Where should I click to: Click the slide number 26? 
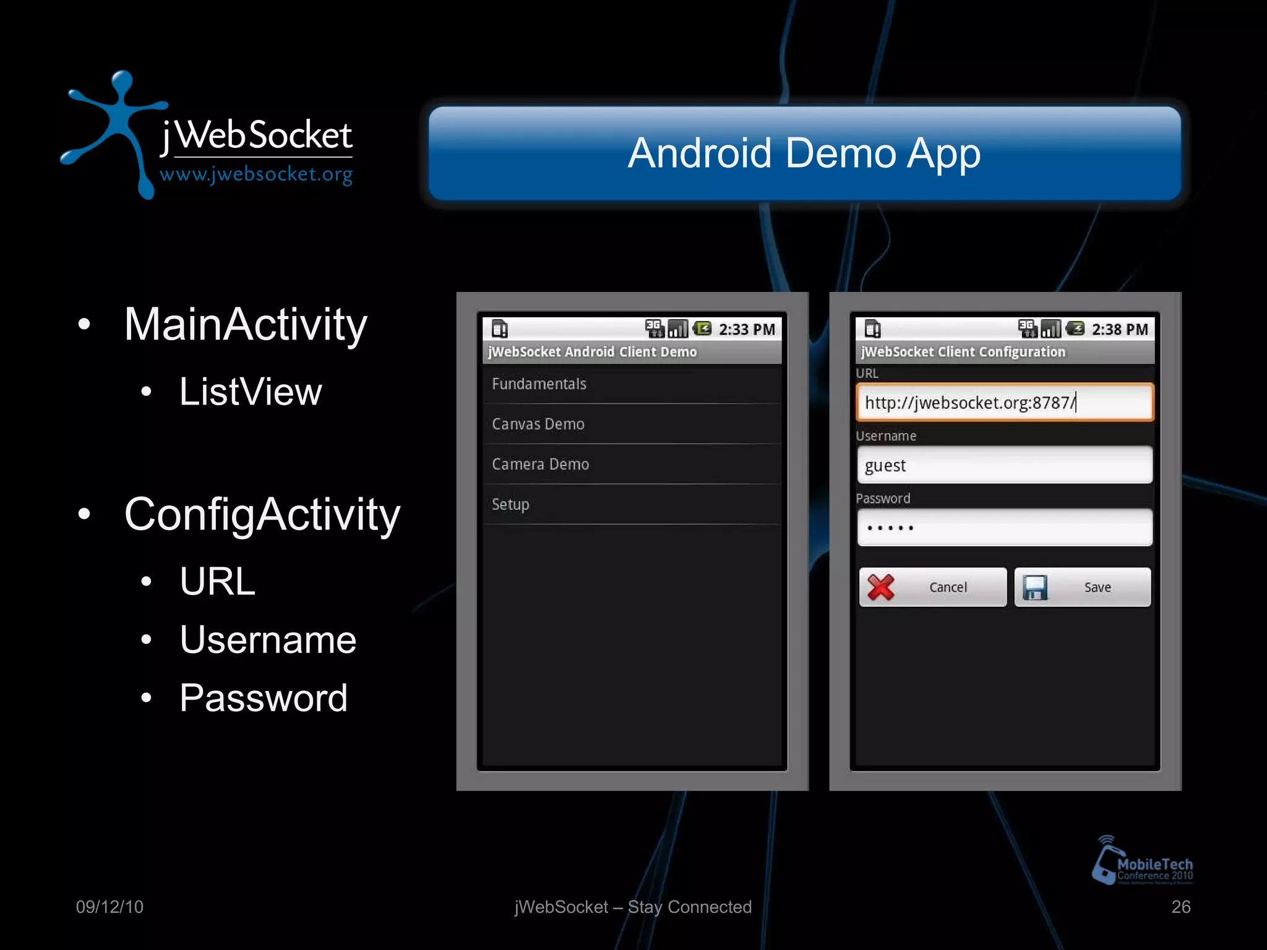coord(1181,907)
